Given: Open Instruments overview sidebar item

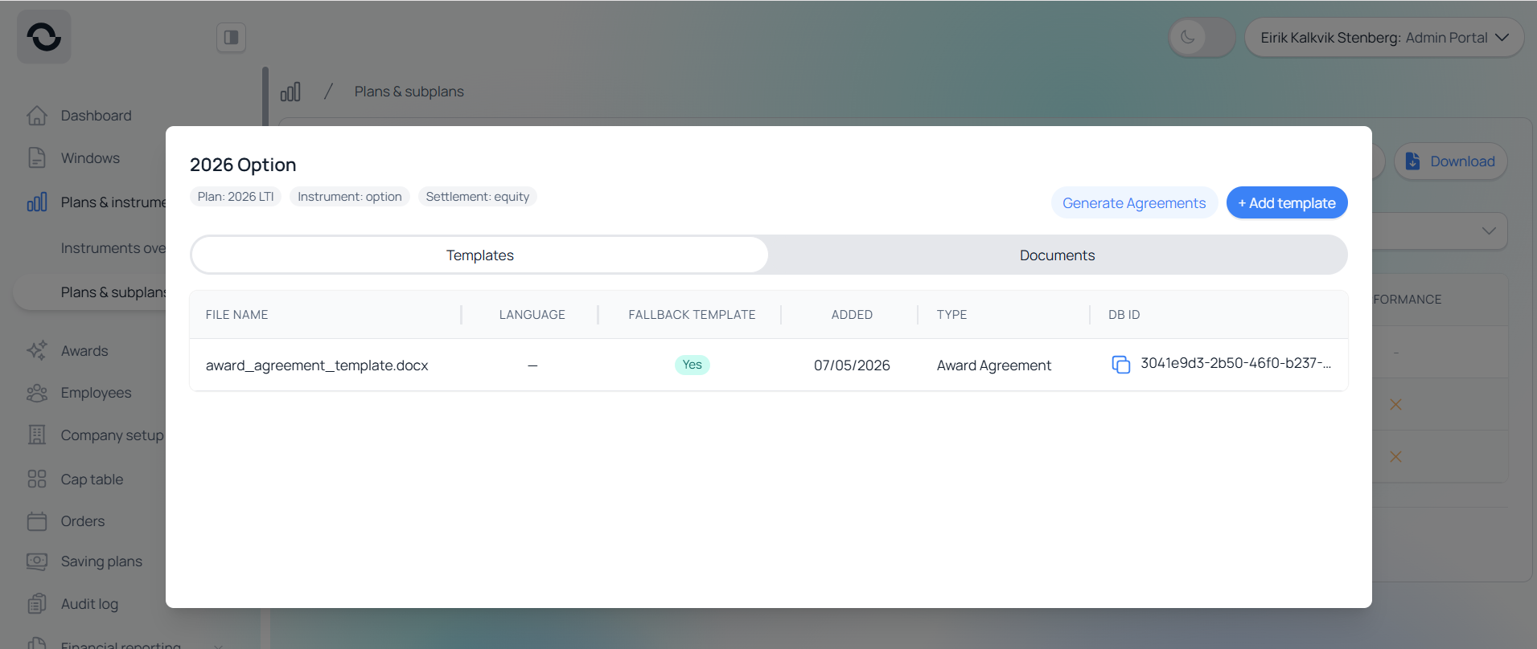Looking at the screenshot, I should (x=113, y=248).
